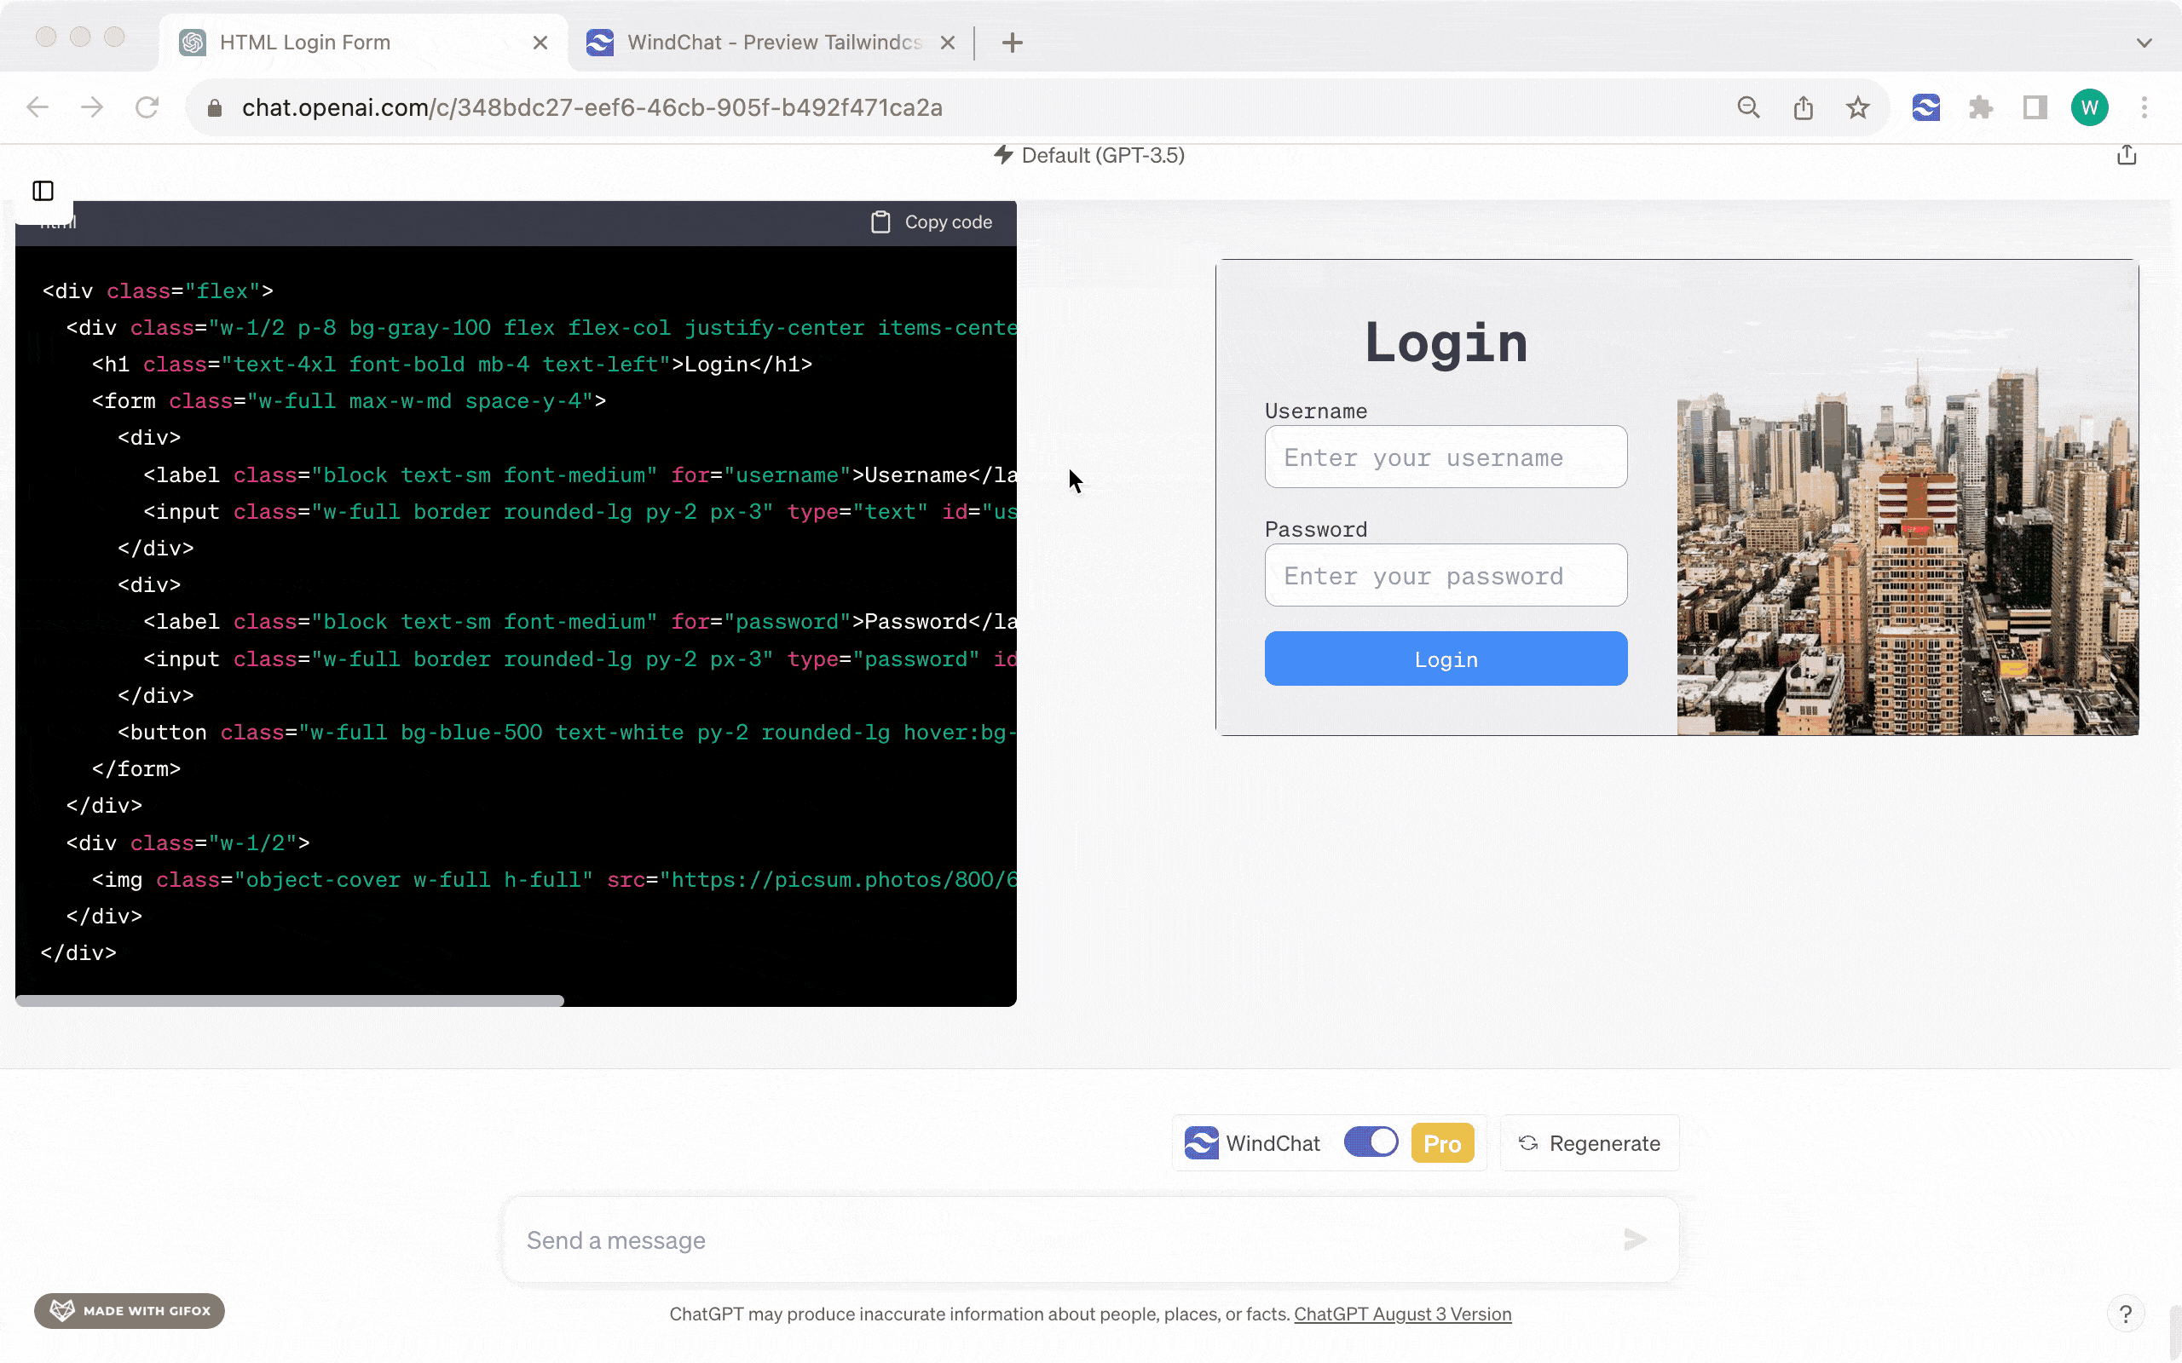Click the Send a message input field
This screenshot has height=1363, width=2182.
(1064, 1240)
